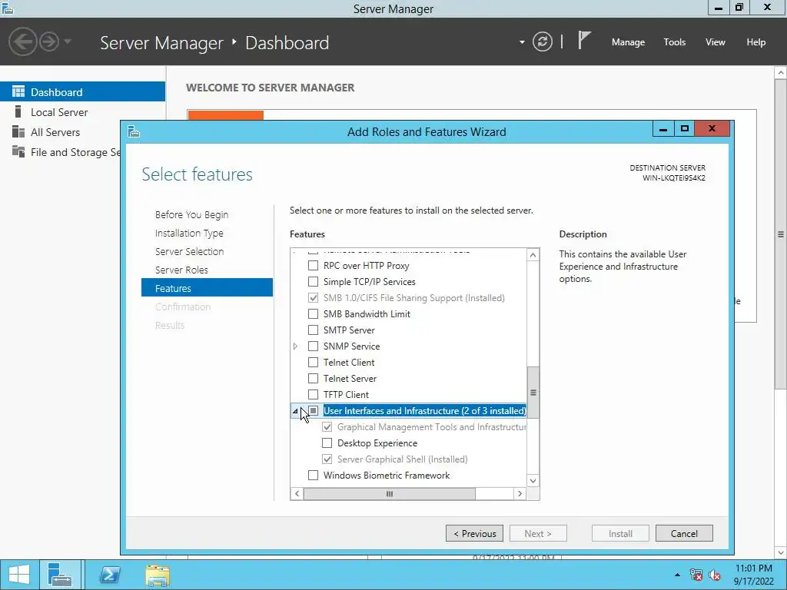Open the Windows Start button
787x590 pixels.
point(18,575)
